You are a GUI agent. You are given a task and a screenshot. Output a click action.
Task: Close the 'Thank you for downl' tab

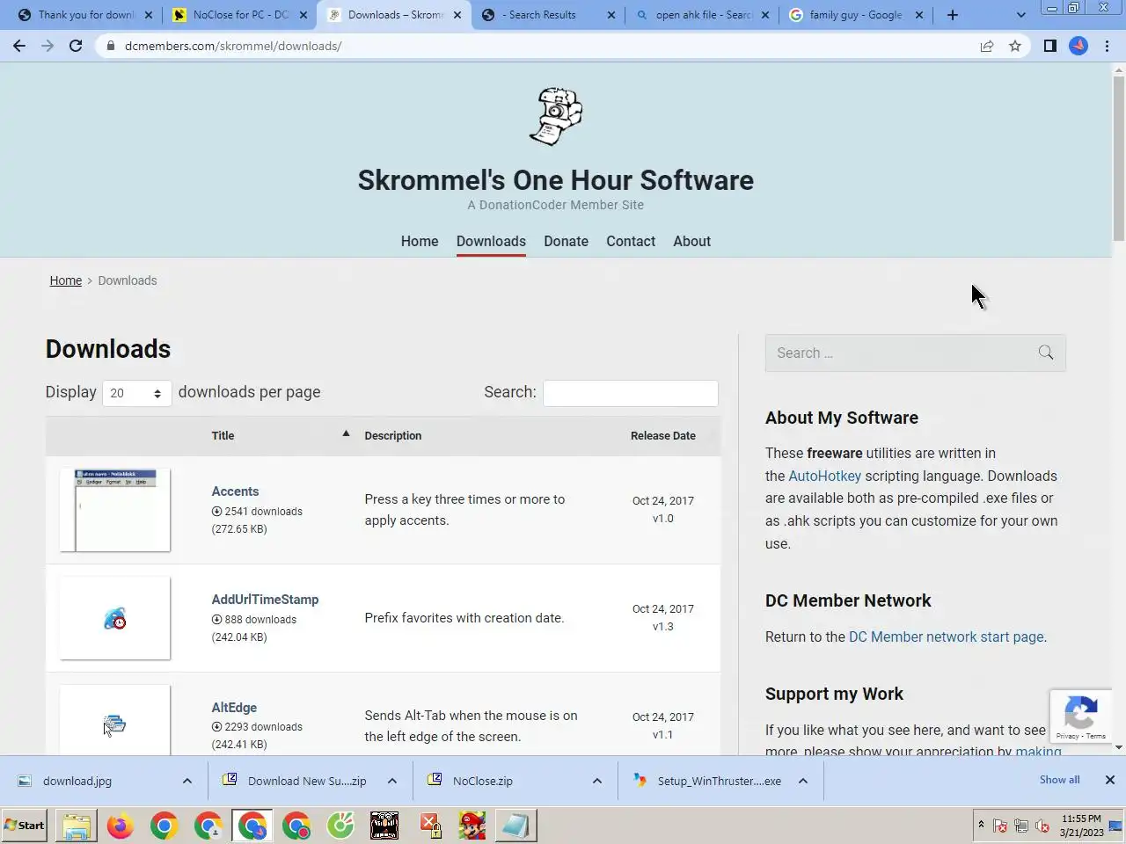pyautogui.click(x=149, y=15)
